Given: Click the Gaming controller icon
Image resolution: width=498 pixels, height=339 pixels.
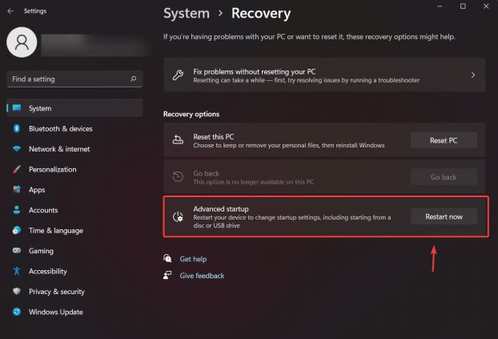Looking at the screenshot, I should [x=16, y=251].
